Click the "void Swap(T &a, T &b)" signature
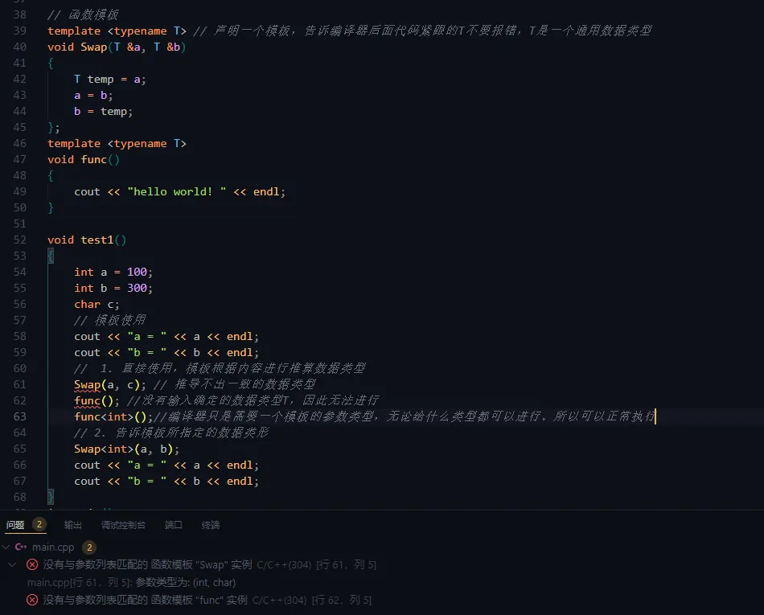 117,47
